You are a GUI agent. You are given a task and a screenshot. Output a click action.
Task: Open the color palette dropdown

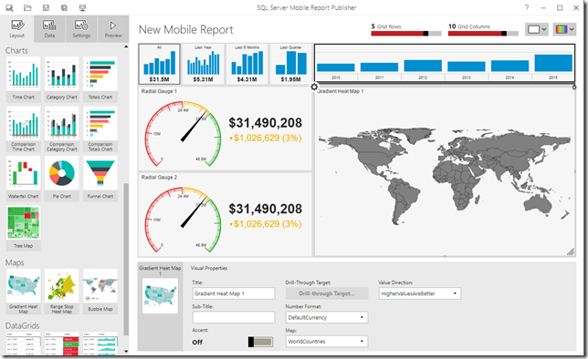(x=564, y=29)
